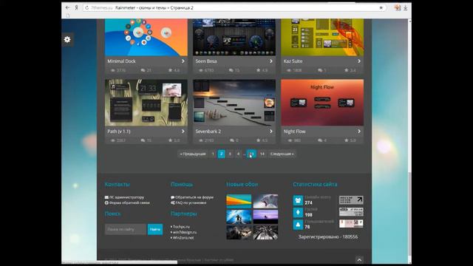Open the Path (v 1.1) preview thumbnail
This screenshot has width=473, height=266.
tap(146, 103)
